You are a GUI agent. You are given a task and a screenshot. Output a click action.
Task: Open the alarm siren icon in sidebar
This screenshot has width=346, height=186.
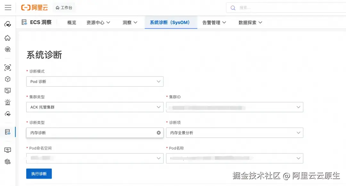click(8, 102)
